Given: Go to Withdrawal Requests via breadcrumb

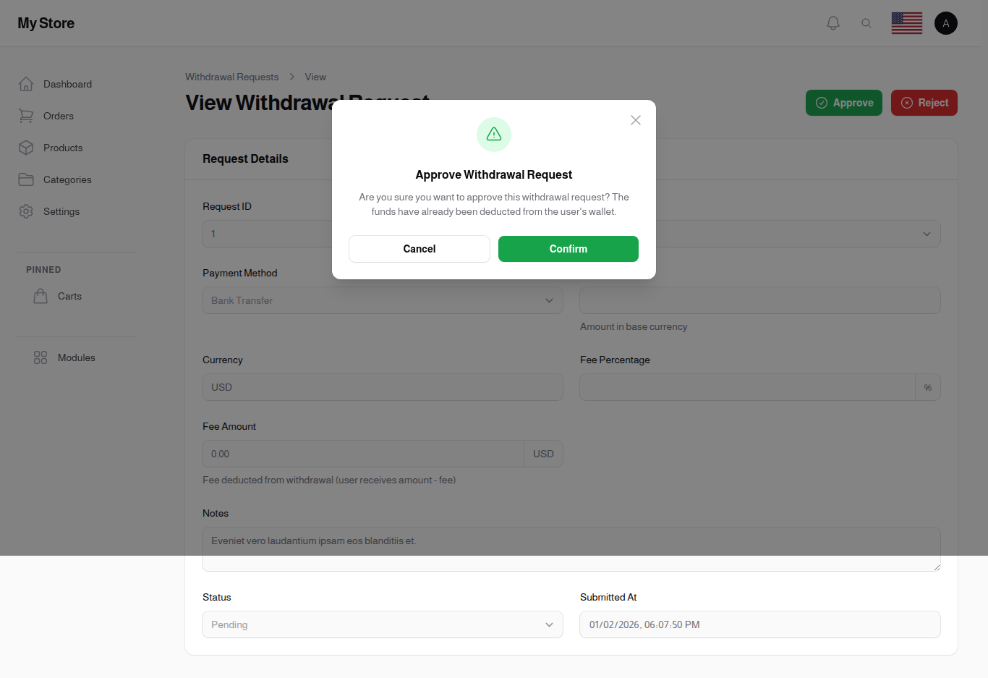Looking at the screenshot, I should tap(231, 77).
